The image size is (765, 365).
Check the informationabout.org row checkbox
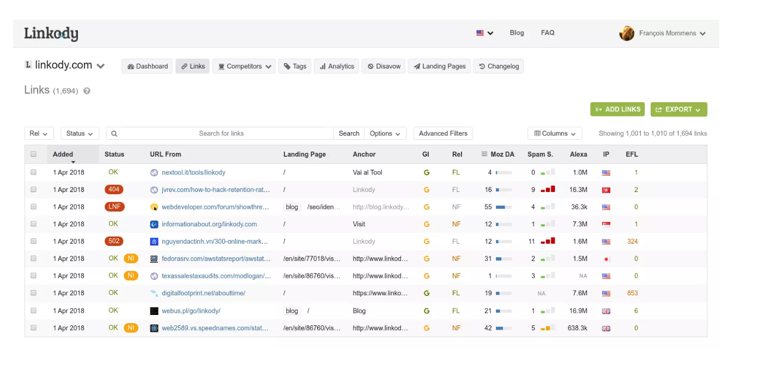pyautogui.click(x=34, y=224)
